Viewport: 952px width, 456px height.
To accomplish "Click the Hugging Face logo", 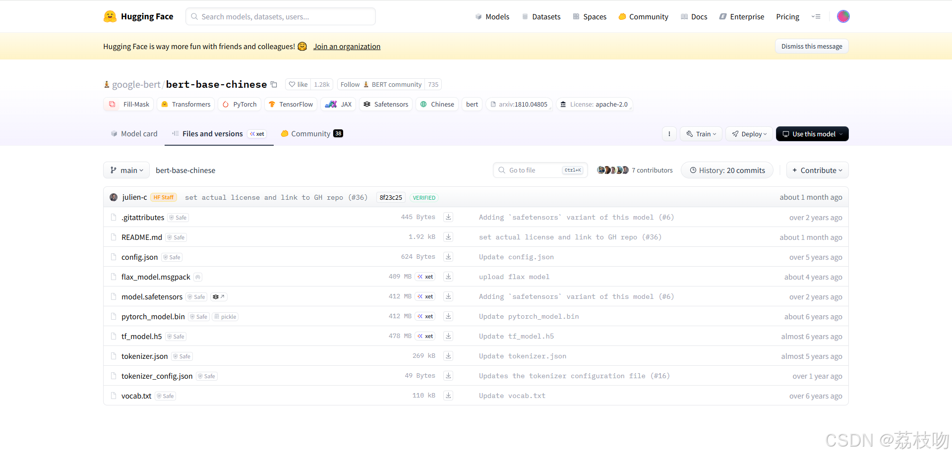I will coord(138,16).
